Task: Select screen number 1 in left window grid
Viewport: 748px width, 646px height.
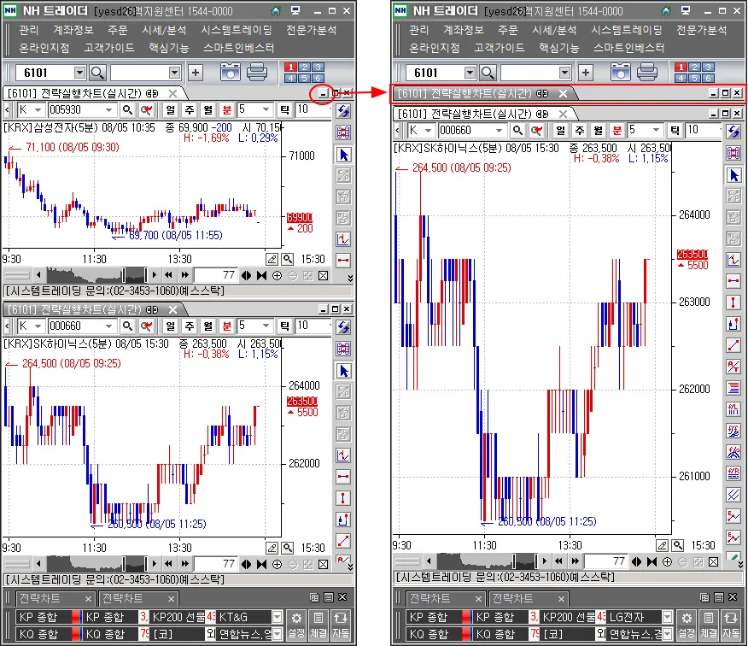Action: click(291, 68)
